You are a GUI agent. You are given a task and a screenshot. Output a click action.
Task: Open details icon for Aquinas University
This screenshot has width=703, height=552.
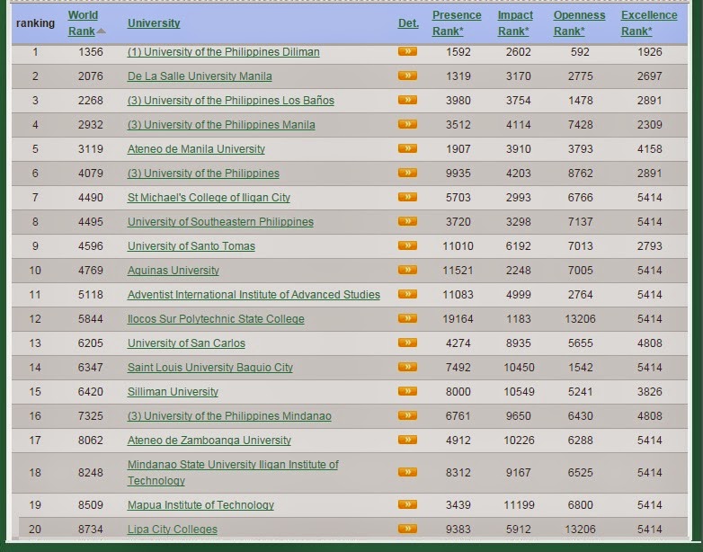(x=407, y=270)
